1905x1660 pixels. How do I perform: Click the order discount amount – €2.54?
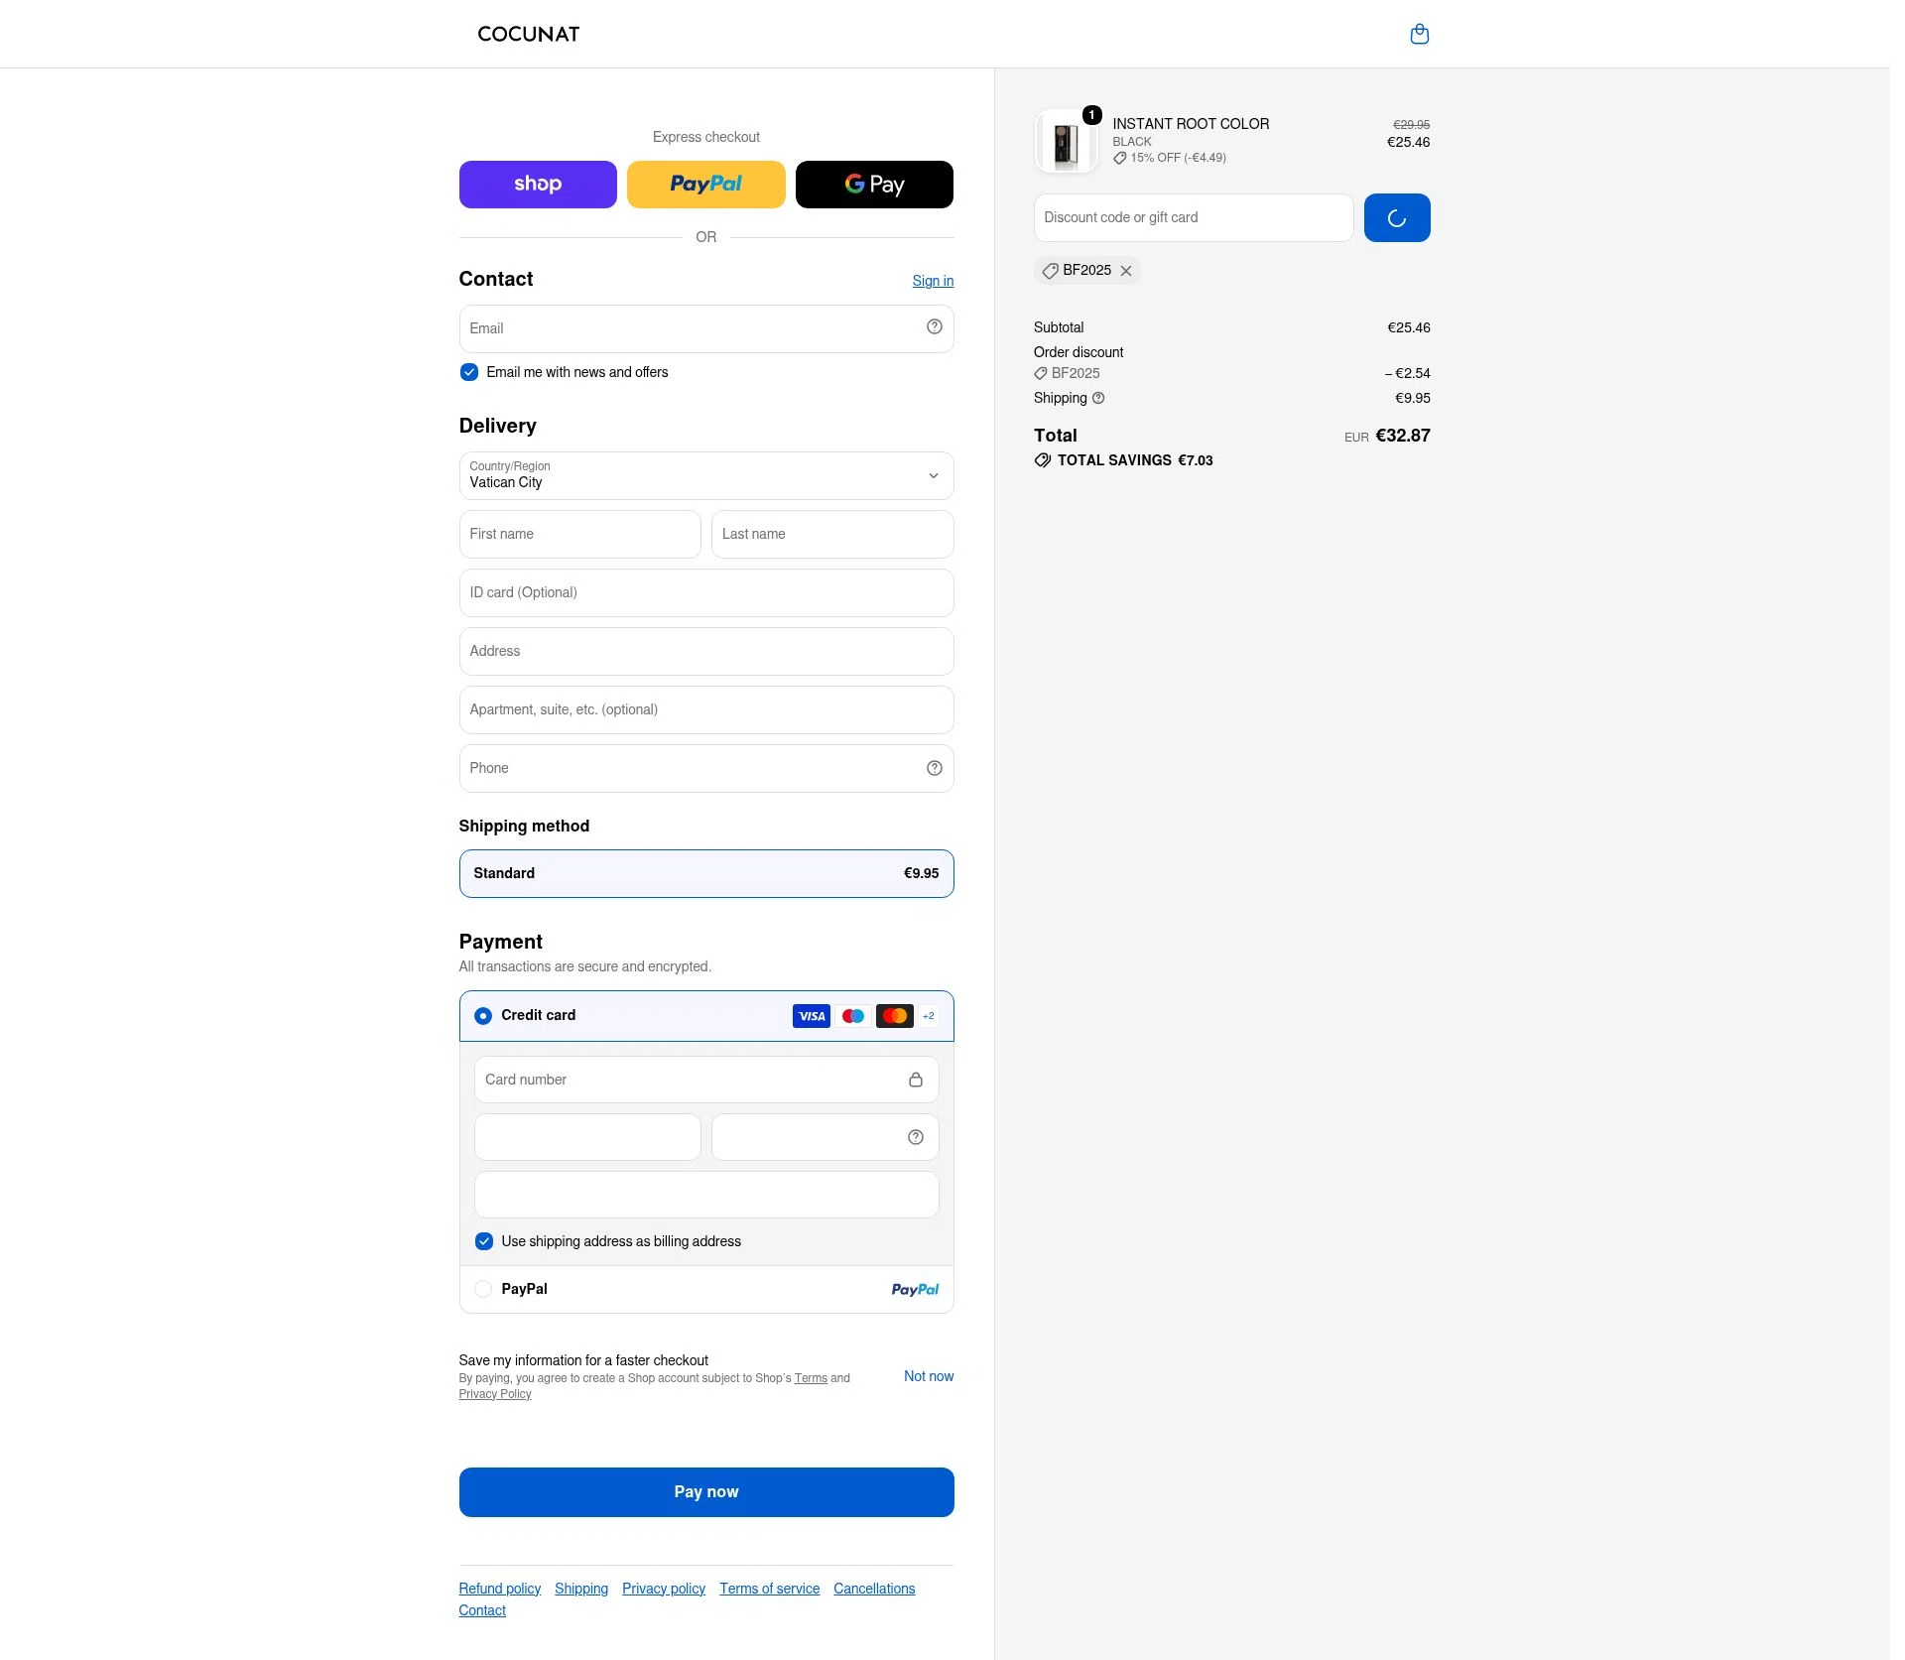click(x=1408, y=373)
